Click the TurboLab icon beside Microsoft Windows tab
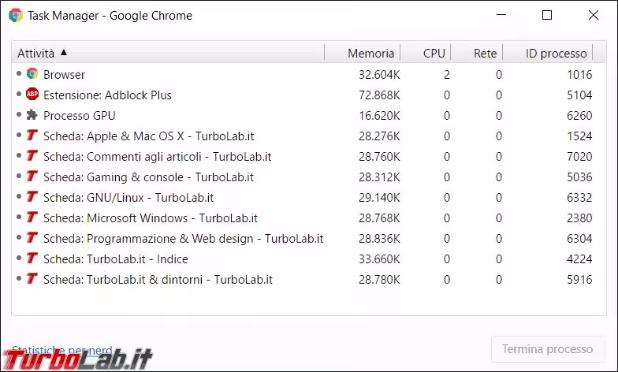Image resolution: width=618 pixels, height=372 pixels. coord(32,218)
